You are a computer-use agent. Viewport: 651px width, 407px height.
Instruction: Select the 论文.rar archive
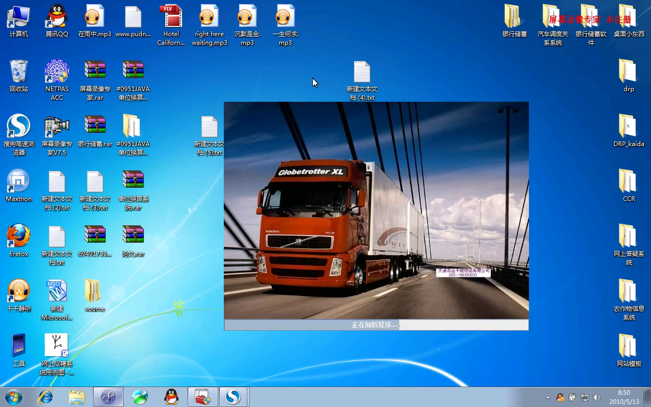pyautogui.click(x=133, y=240)
